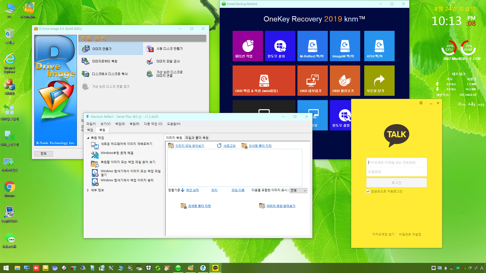Open Reflect실행 desktop icon
The image size is (486, 273).
coord(10,164)
